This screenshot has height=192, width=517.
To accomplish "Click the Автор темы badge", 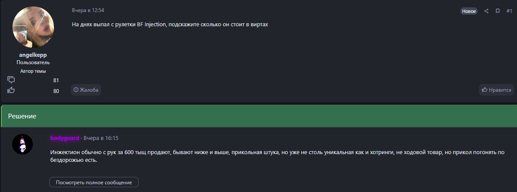I will (x=33, y=71).
